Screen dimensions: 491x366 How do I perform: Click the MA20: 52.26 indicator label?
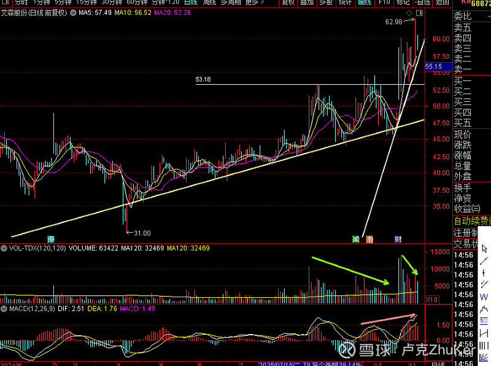[x=172, y=13]
